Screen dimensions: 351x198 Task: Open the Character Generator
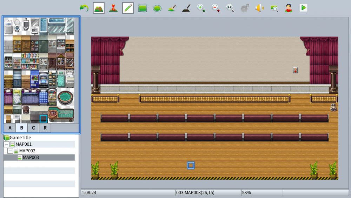pos(289,8)
